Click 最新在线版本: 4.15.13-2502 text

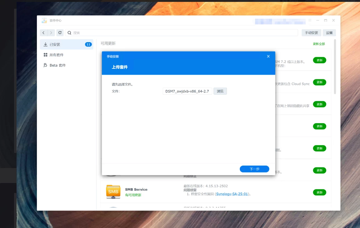pyautogui.click(x=205, y=186)
